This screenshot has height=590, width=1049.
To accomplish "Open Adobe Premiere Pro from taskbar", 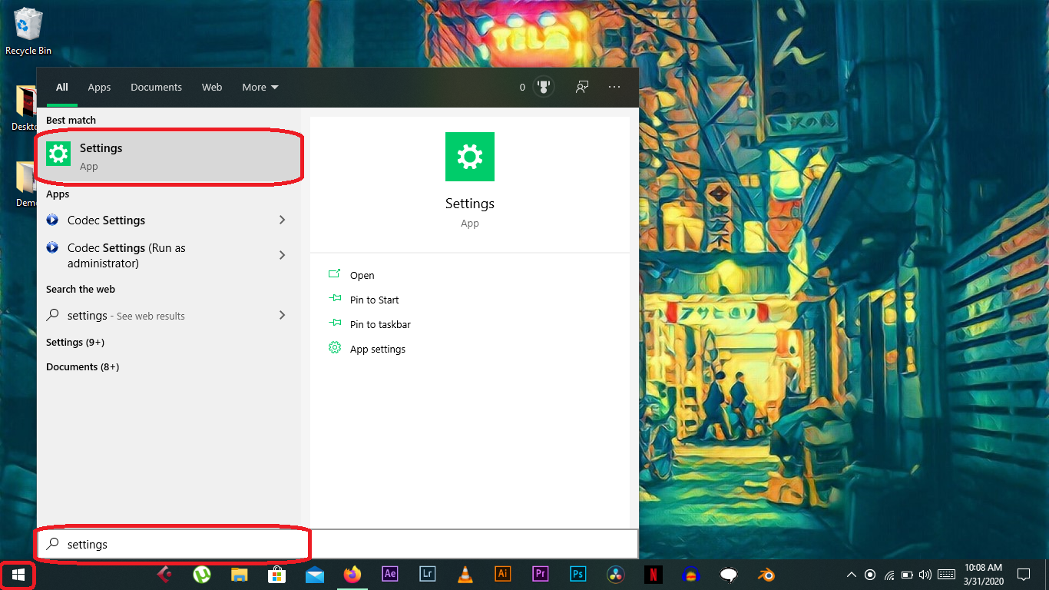I will (540, 574).
